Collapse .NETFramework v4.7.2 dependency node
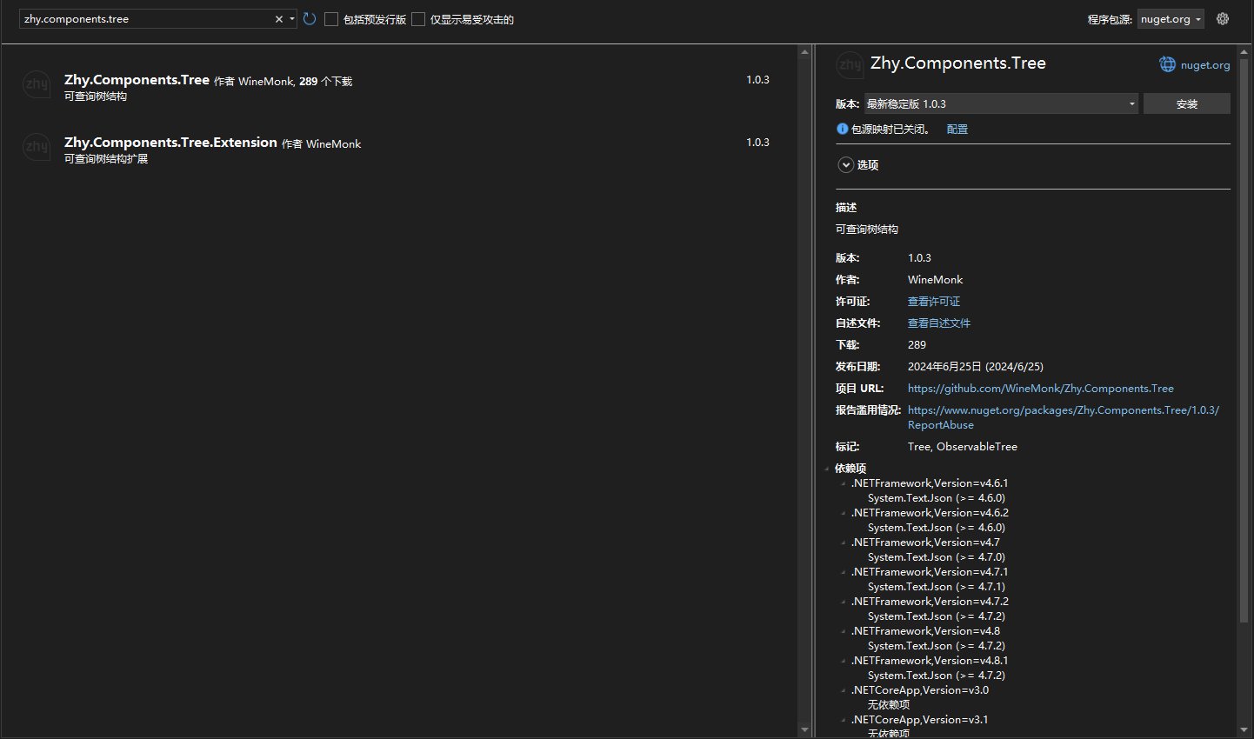The height and width of the screenshot is (739, 1254). [843, 602]
